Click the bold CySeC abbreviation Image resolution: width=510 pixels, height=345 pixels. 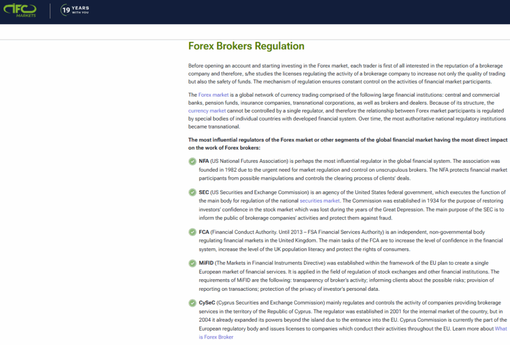pyautogui.click(x=207, y=302)
